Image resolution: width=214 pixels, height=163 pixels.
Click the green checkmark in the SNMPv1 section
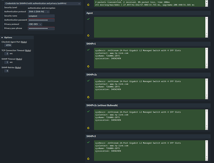pos(88,50)
